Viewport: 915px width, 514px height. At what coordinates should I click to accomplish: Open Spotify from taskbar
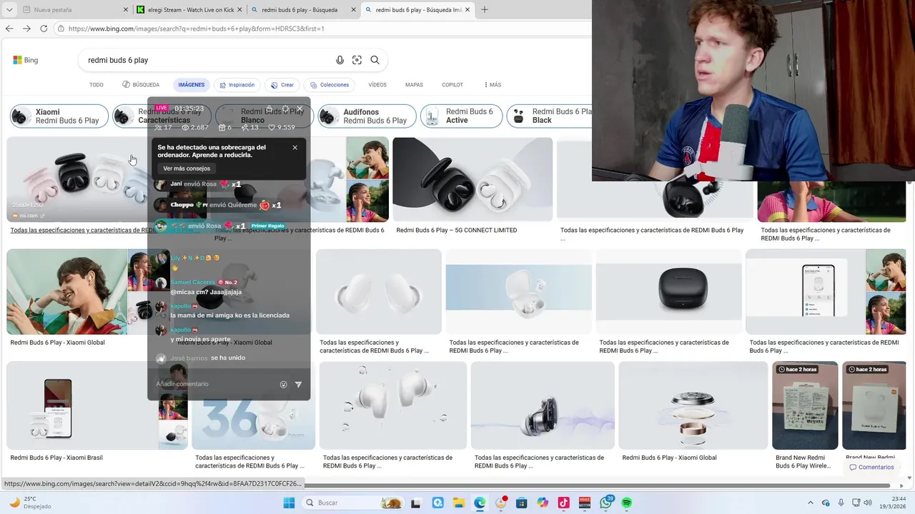coord(627,503)
